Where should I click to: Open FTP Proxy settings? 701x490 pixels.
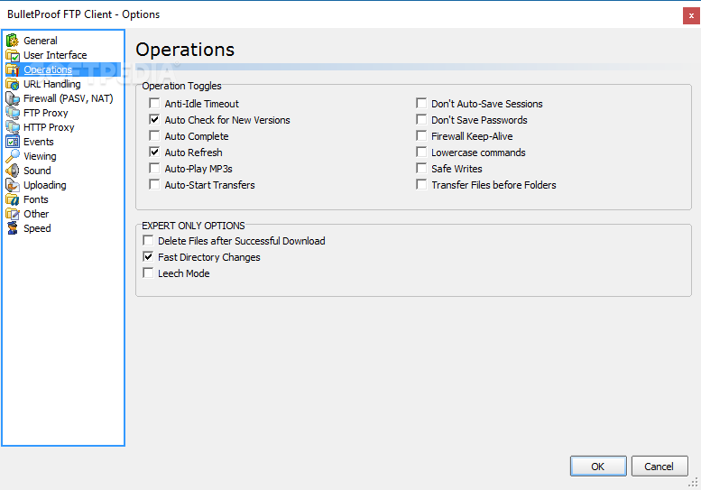46,113
